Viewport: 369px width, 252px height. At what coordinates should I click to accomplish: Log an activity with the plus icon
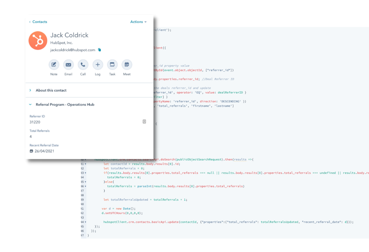(x=97, y=65)
